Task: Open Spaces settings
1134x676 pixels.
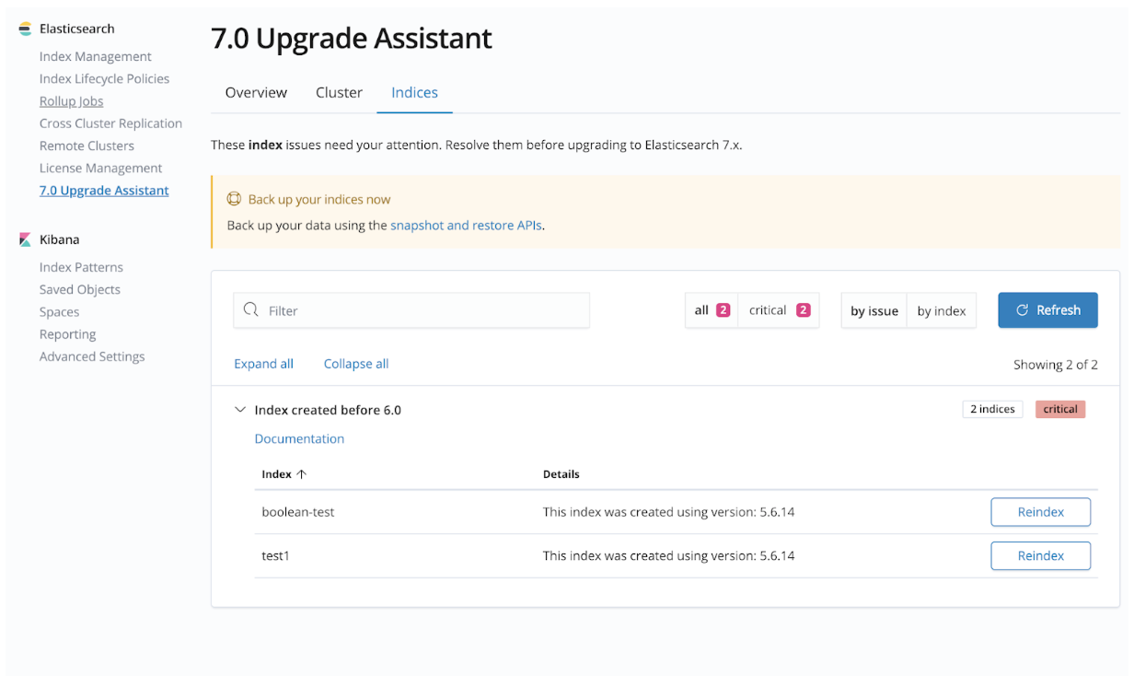Action: click(60, 312)
